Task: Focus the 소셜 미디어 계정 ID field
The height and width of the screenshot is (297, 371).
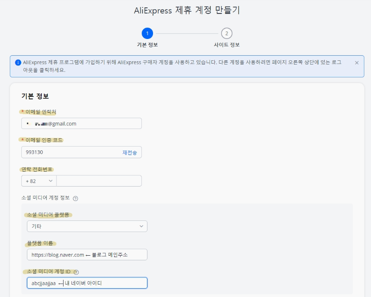Action: click(86, 283)
